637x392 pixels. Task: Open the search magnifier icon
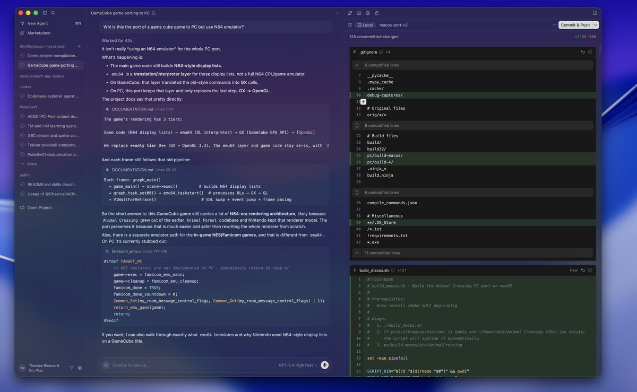coord(53,13)
